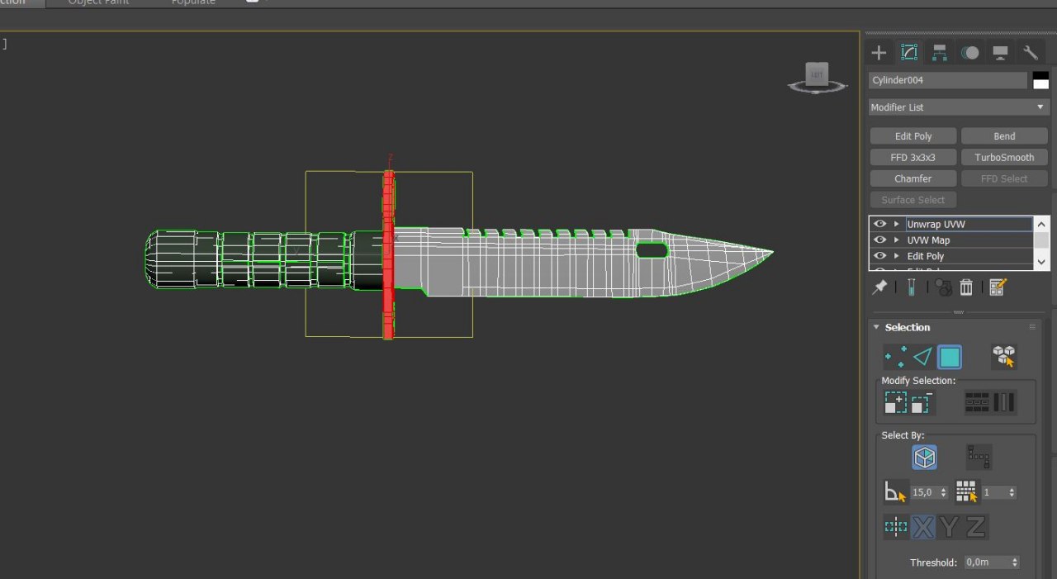Click the Cylinder004 object name field
1057x579 pixels.
tap(947, 80)
